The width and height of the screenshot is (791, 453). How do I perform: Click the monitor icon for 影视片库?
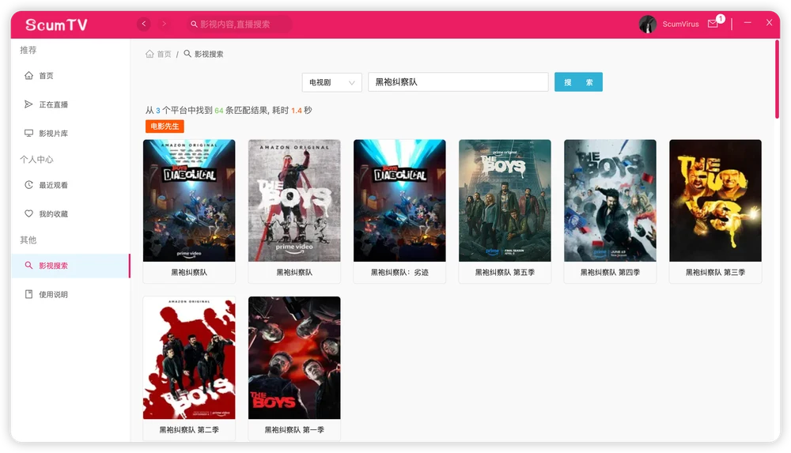(x=28, y=133)
